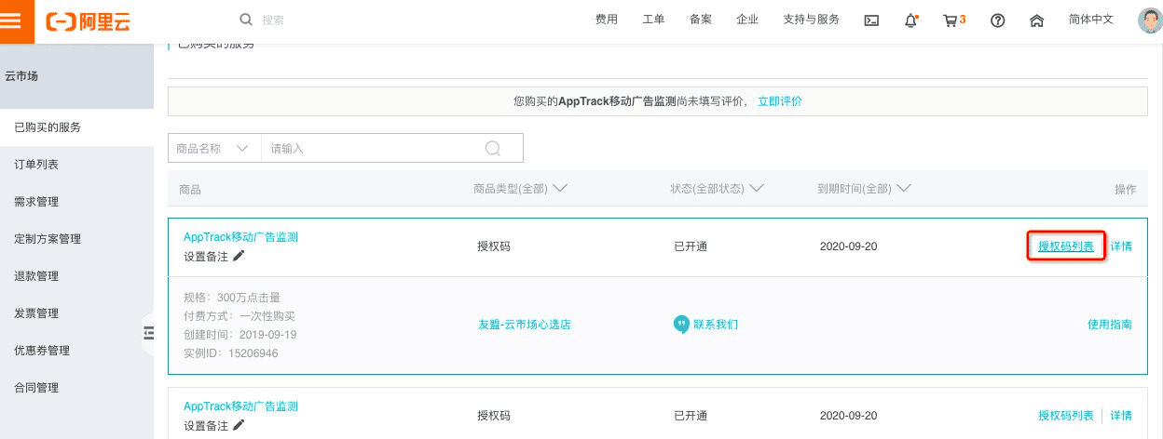The height and width of the screenshot is (439, 1163).
Task: Open the Cloud Shell terminal icon
Action: 871,20
